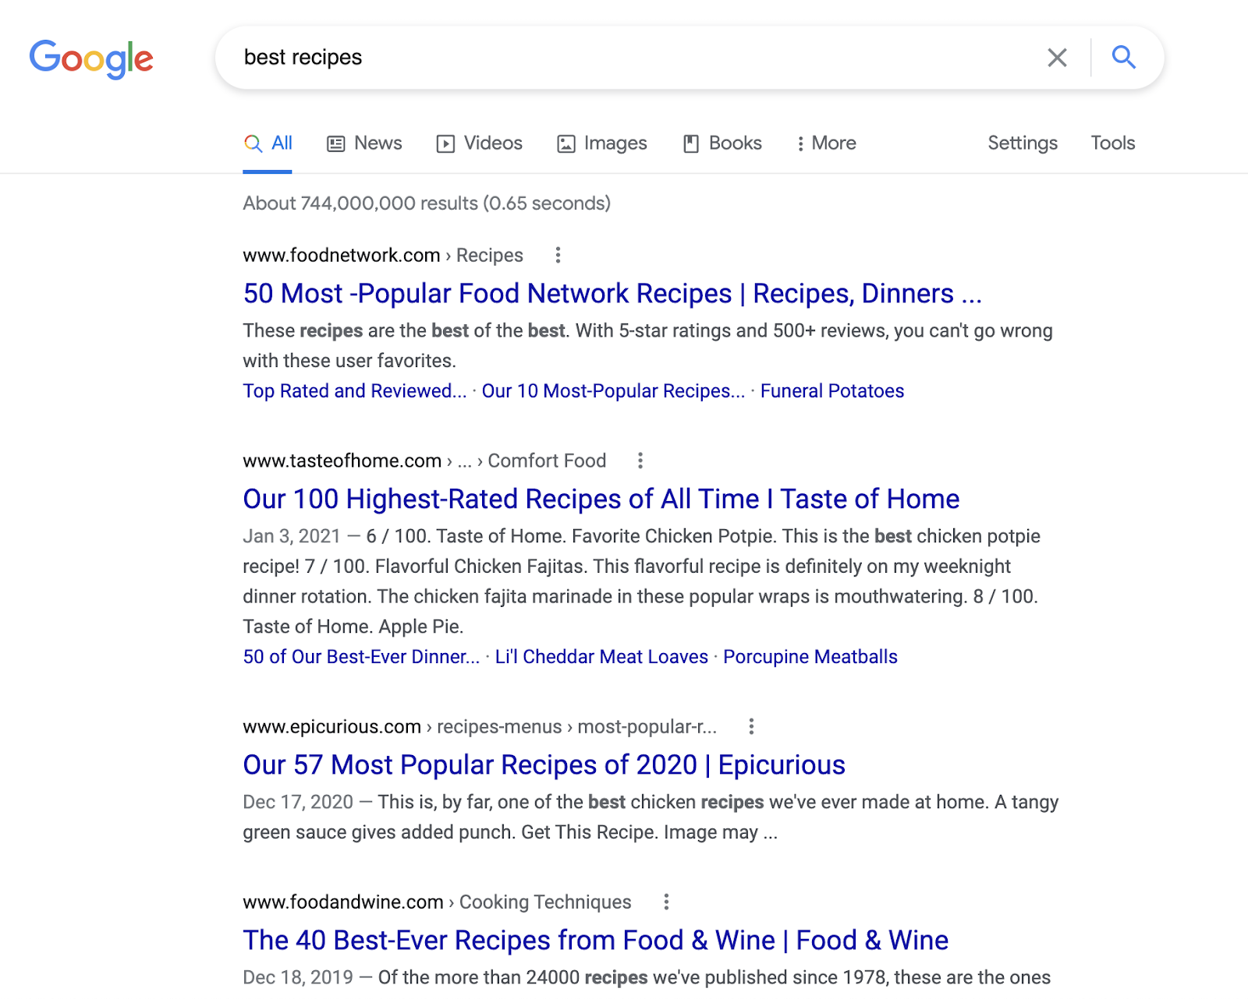Open the 'Porcupine Meatballs' sitelink
Image resolution: width=1248 pixels, height=999 pixels.
810,657
